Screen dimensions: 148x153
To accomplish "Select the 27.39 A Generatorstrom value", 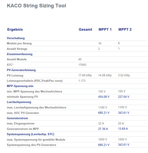I will pos(103,129).
